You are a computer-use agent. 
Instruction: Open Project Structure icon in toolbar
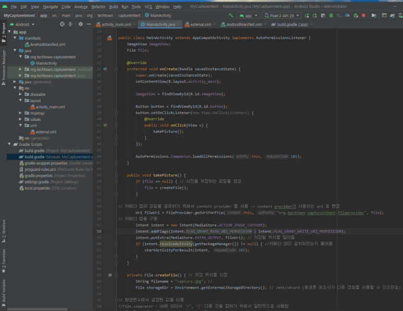374,16
